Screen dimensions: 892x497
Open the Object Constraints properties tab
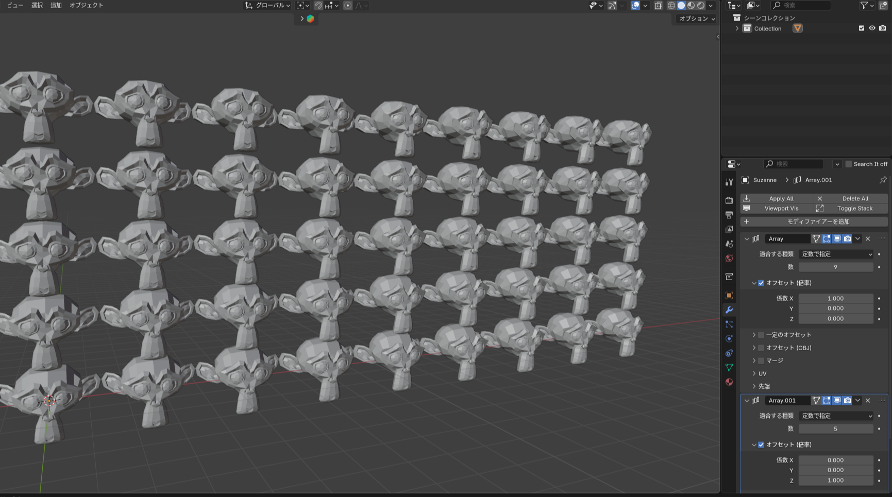pos(729,353)
